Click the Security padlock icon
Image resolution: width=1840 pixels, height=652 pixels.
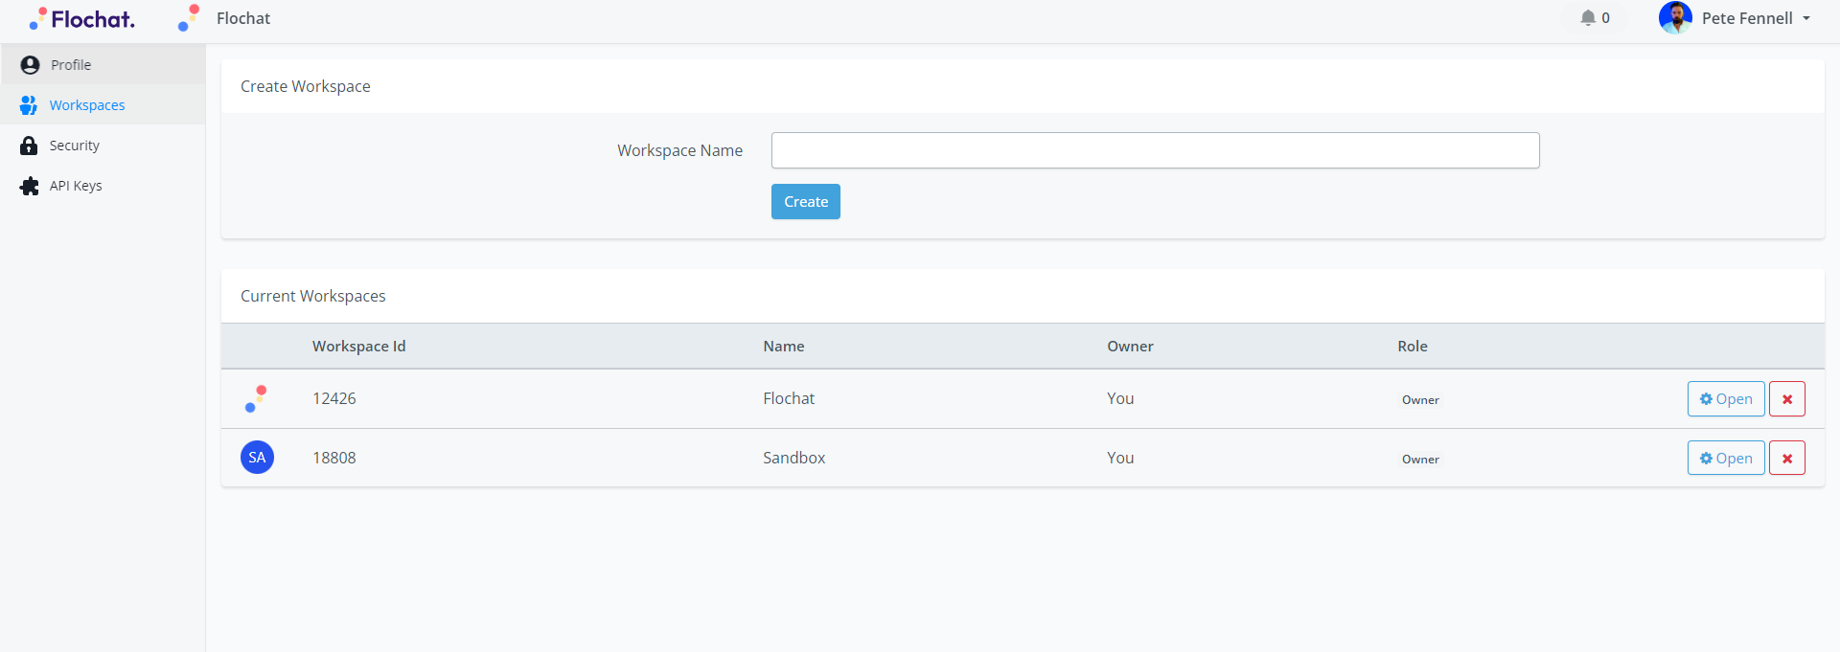pos(29,146)
